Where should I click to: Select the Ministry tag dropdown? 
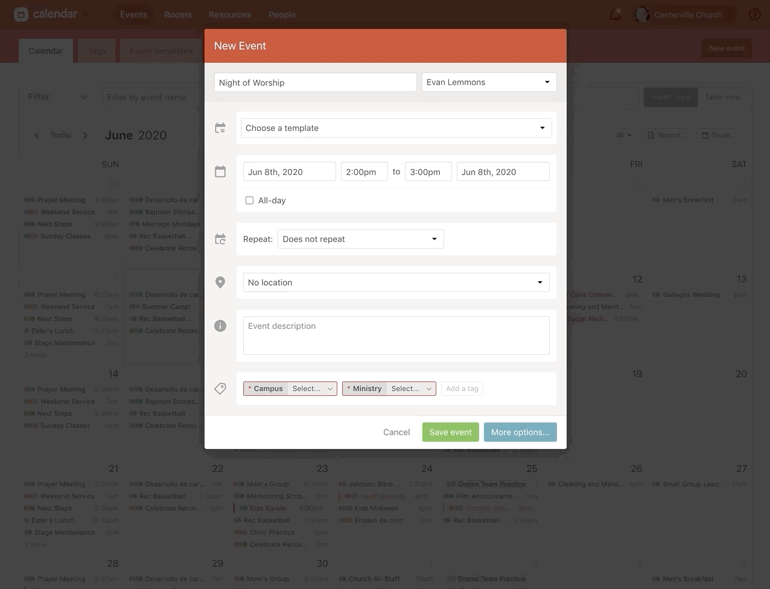point(412,389)
